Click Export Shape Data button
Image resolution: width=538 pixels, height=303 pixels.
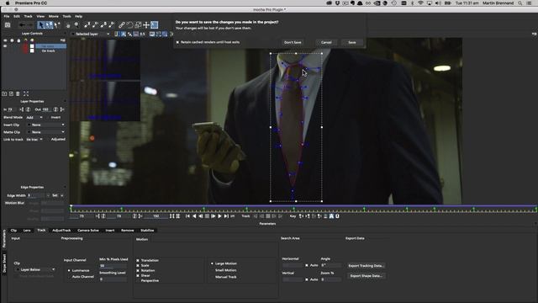pos(367,275)
